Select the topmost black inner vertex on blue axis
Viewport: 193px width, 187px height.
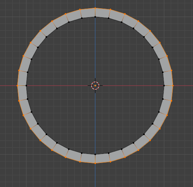[x=95, y=17]
